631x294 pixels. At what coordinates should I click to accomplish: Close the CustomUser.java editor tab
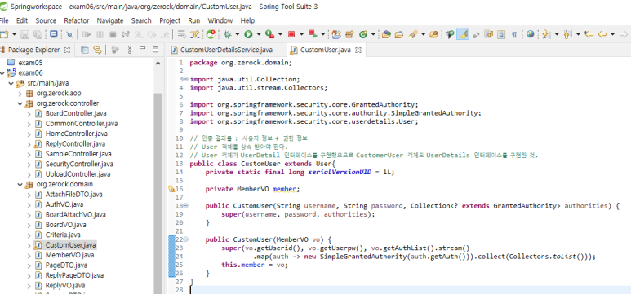coord(358,50)
